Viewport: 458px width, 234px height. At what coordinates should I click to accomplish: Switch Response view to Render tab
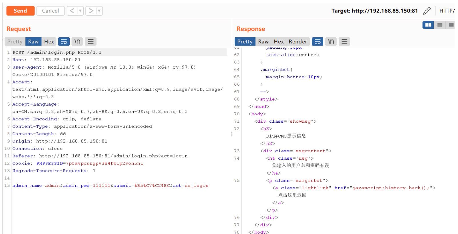click(x=298, y=42)
